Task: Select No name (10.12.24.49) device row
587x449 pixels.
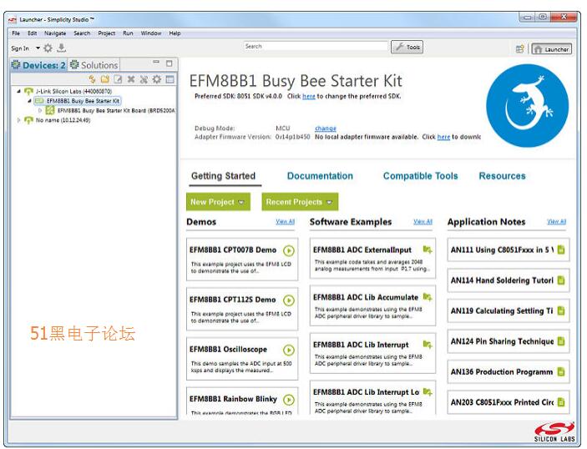Action: pos(63,120)
